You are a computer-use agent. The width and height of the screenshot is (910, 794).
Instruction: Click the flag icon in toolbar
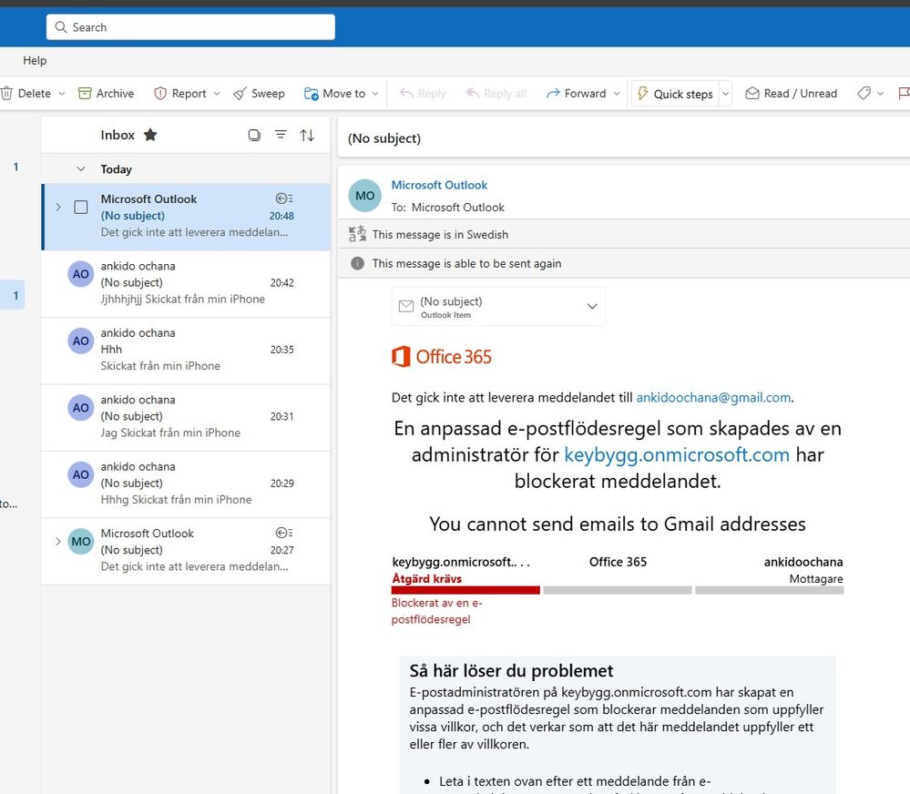pyautogui.click(x=903, y=94)
